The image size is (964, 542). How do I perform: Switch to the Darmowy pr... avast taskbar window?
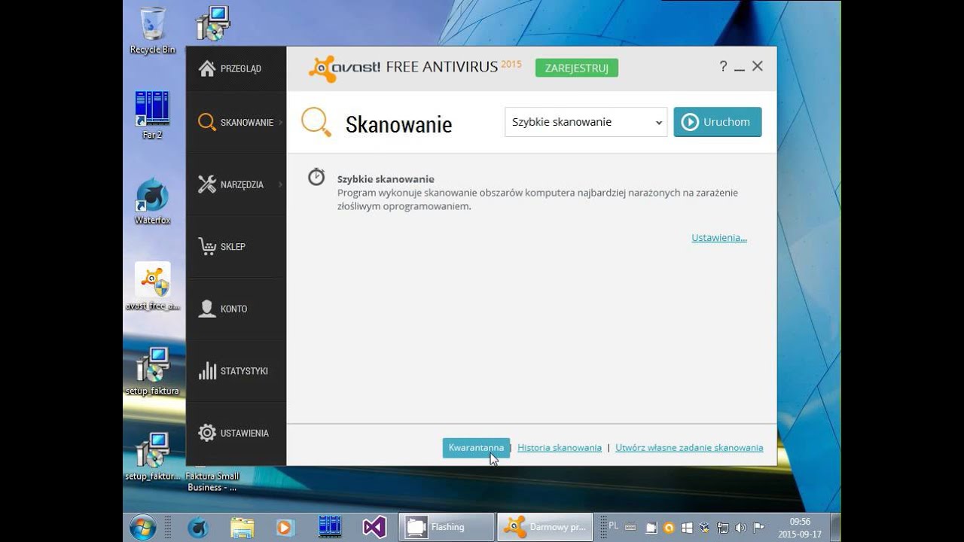tap(545, 527)
